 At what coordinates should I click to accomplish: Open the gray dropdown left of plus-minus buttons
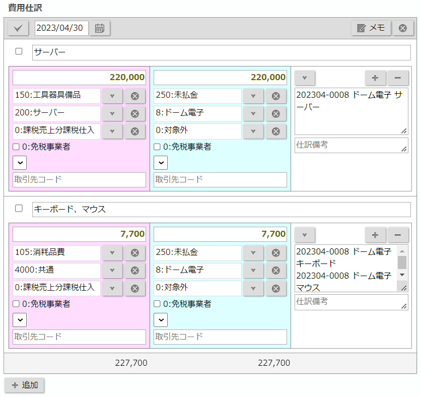305,78
